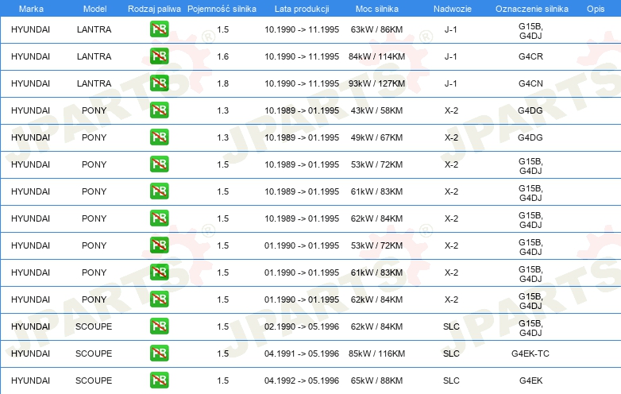Image resolution: width=621 pixels, height=394 pixels.
Task: Click the Rodzaj paliwa column header
Action: [x=154, y=9]
